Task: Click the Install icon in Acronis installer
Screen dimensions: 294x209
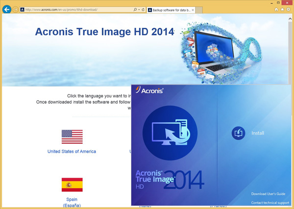Action: click(x=238, y=133)
